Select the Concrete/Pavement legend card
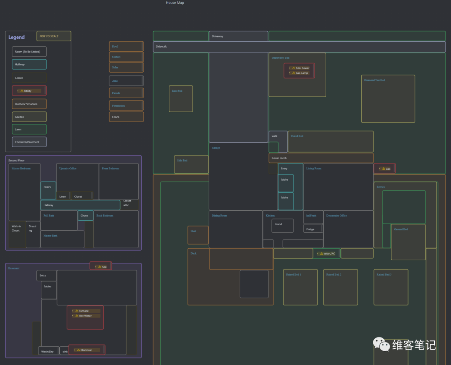Image resolution: width=451 pixels, height=365 pixels. click(x=29, y=142)
